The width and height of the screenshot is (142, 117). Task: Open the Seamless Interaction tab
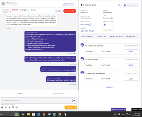pos(116,36)
